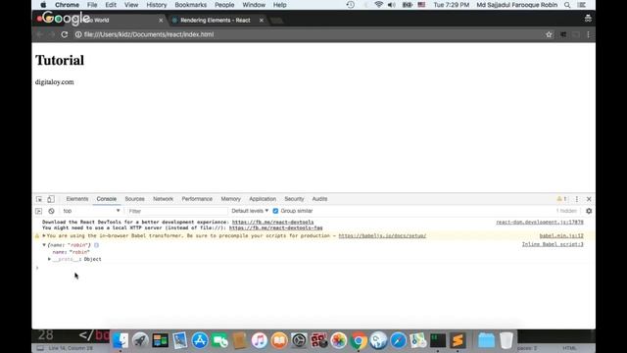Open iBooks from the Dock
Image resolution: width=627 pixels, height=353 pixels.
pos(279,340)
